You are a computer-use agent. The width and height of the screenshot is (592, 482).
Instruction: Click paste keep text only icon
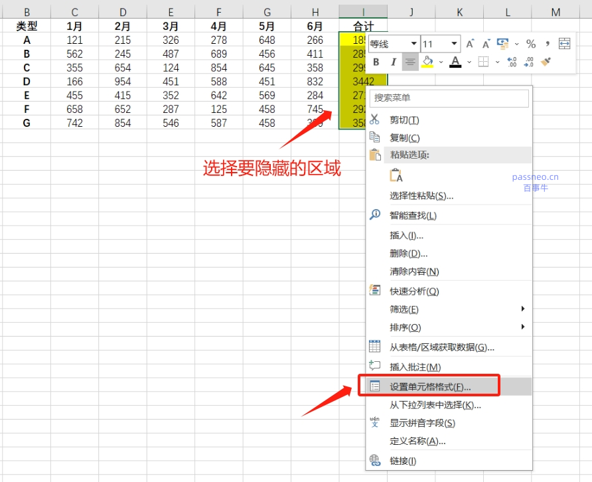[396, 176]
